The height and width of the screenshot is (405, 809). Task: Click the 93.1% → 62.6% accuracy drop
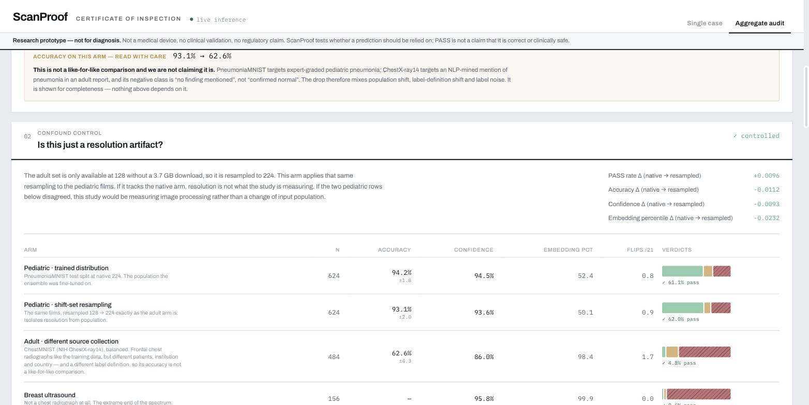[x=202, y=56]
